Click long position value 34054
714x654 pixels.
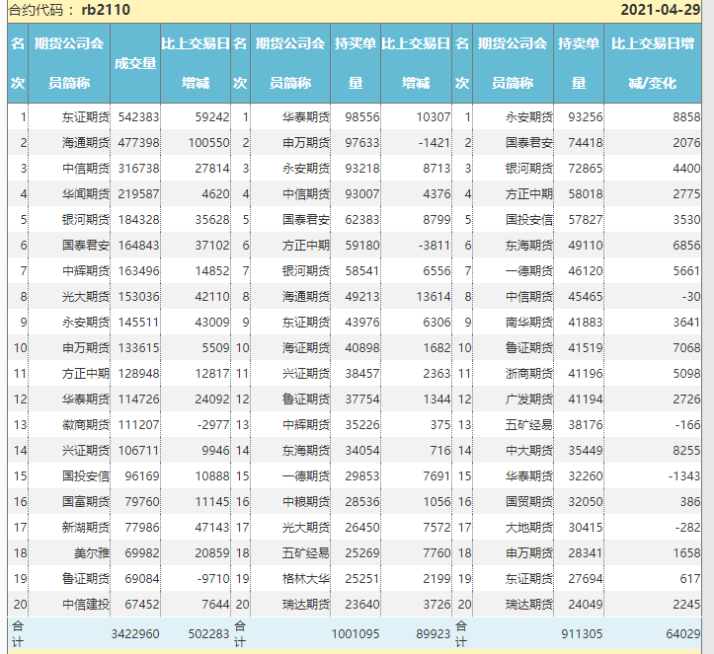click(x=362, y=451)
